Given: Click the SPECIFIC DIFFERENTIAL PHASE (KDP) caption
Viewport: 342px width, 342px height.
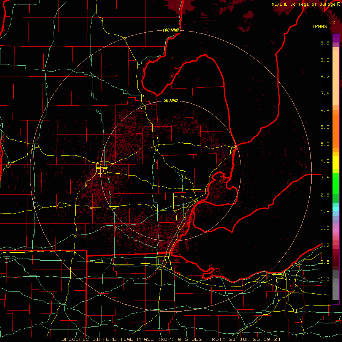Looking at the screenshot, I should tap(118, 339).
